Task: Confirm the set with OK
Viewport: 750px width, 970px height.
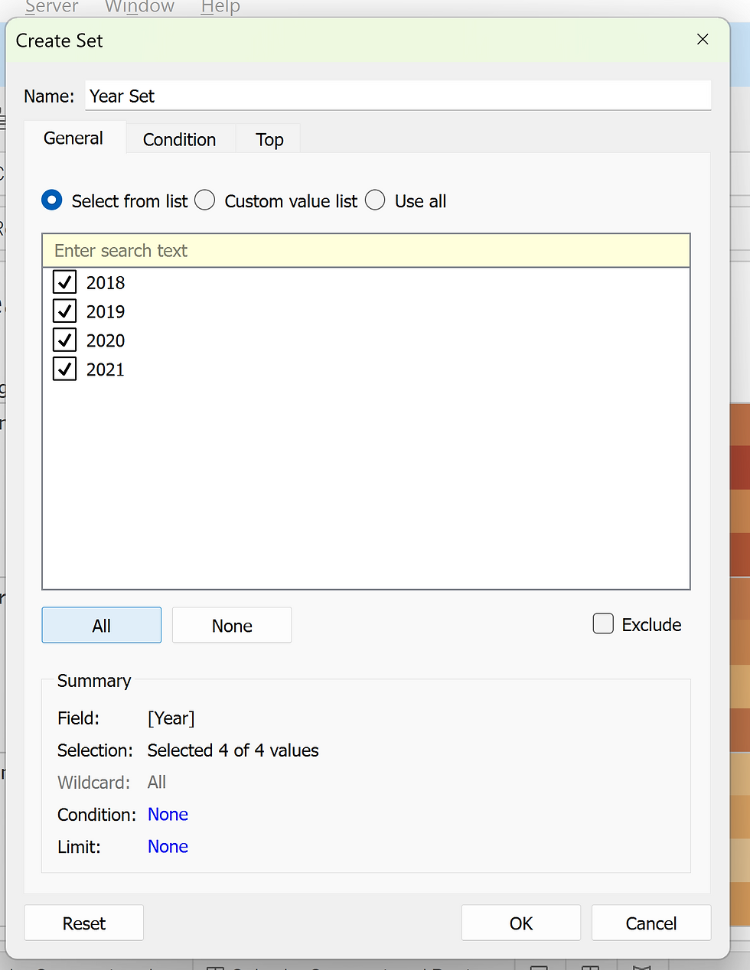Action: click(x=521, y=923)
